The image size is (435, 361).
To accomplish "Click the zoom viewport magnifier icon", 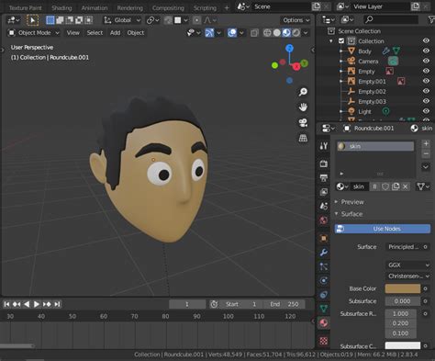I will click(303, 92).
